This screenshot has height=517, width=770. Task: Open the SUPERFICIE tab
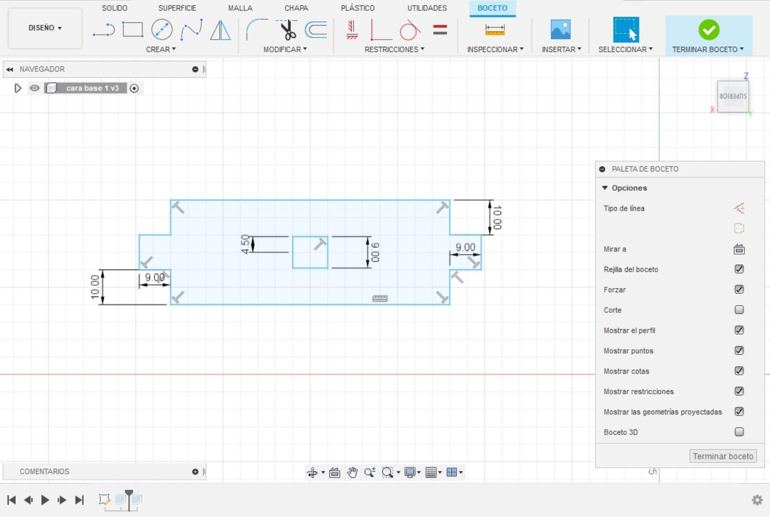click(x=177, y=8)
